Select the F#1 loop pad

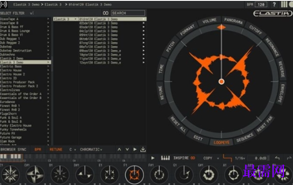159,175
